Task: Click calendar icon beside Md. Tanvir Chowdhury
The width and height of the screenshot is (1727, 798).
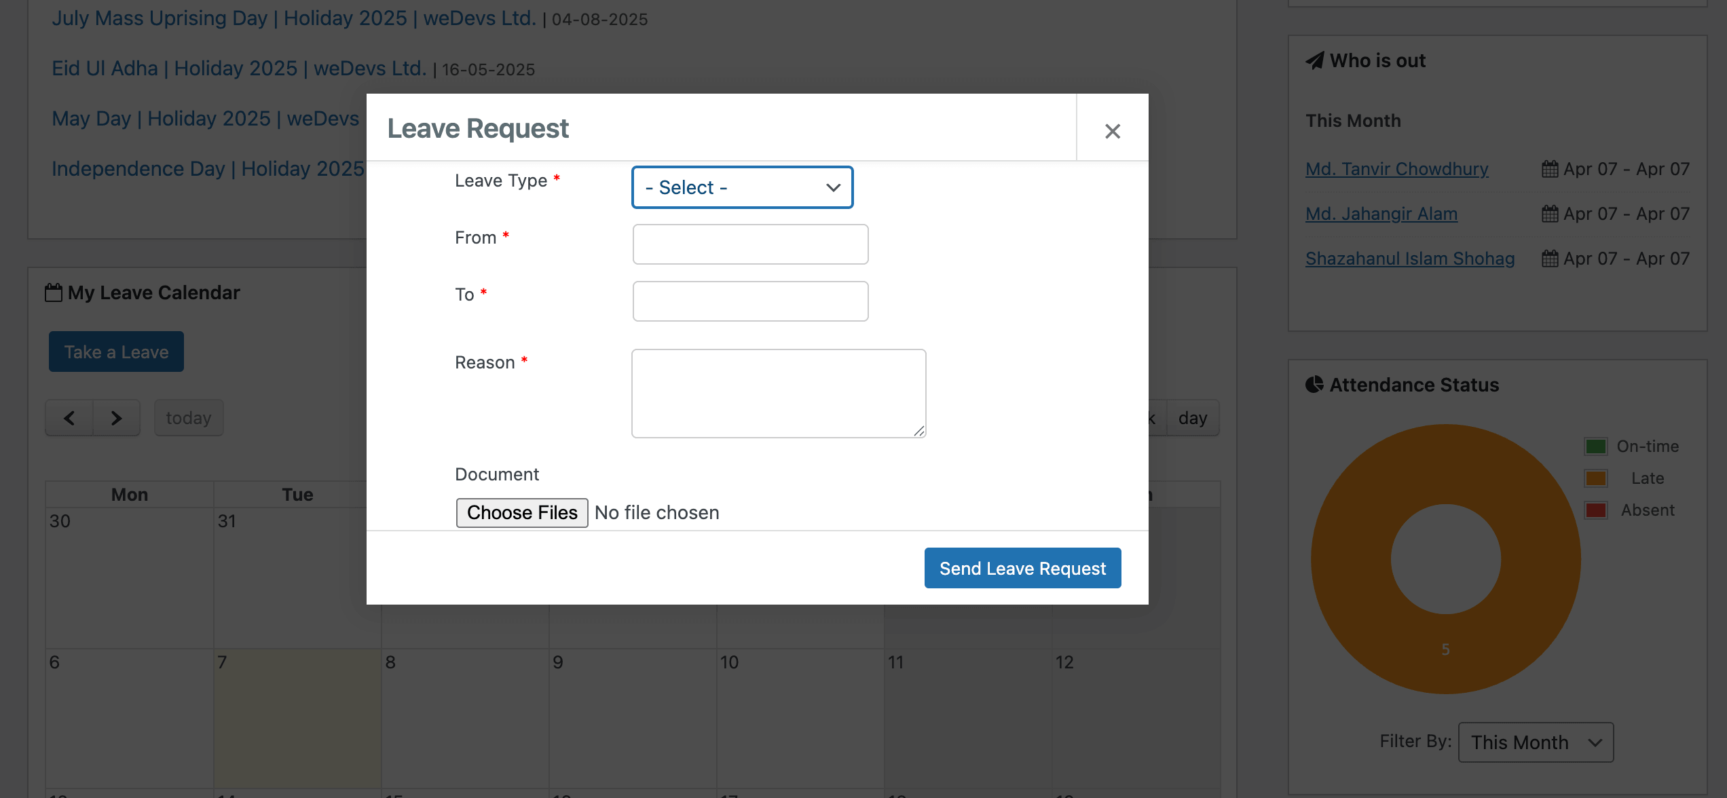Action: point(1550,168)
